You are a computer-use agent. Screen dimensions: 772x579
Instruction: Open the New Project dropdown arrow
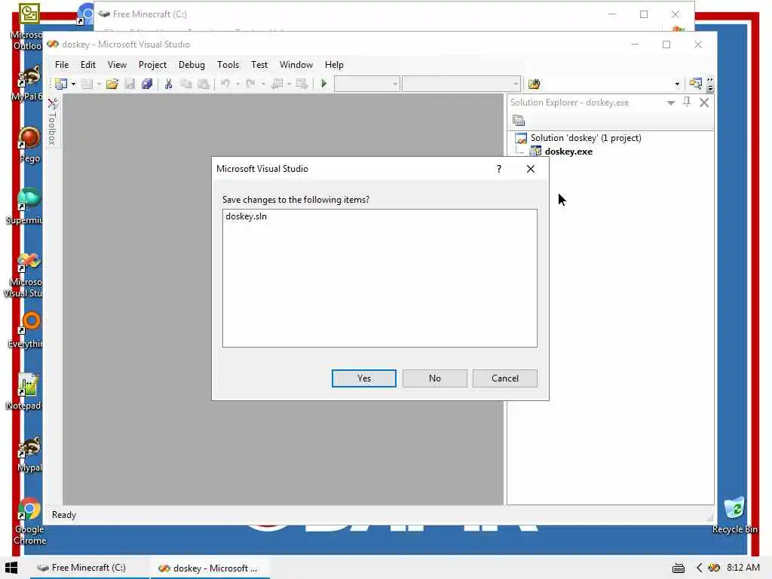point(73,84)
